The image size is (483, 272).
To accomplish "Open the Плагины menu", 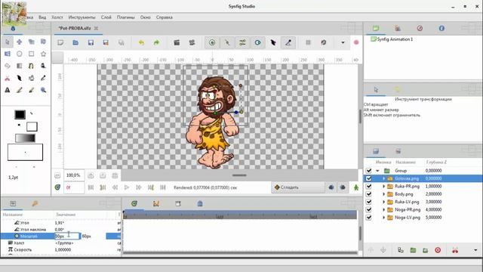I will pyautogui.click(x=126, y=17).
